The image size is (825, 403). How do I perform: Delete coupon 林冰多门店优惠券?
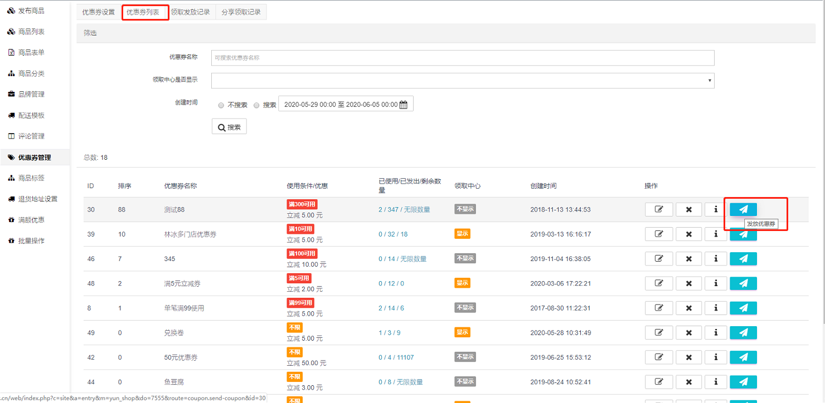[x=688, y=234]
